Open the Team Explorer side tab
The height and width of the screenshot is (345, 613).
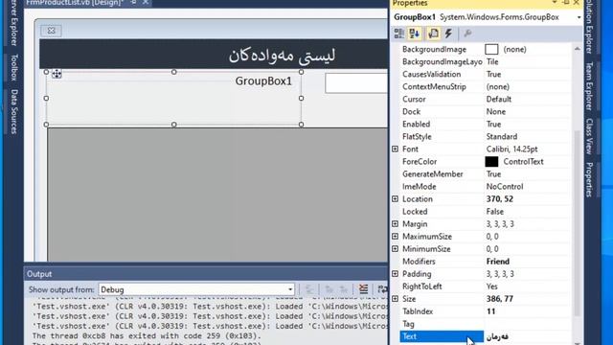[589, 85]
